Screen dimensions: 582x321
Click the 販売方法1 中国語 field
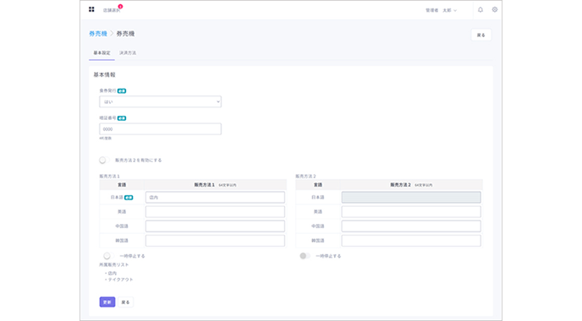215,226
